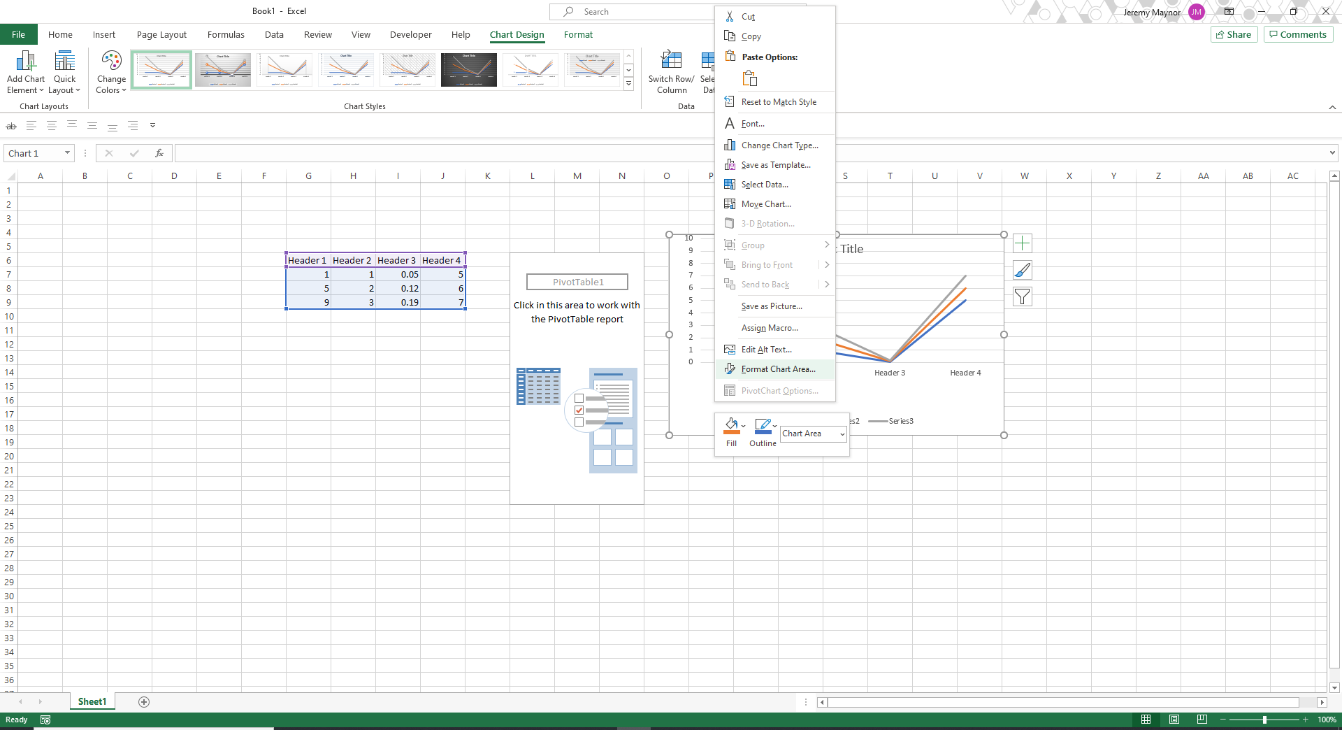This screenshot has height=730, width=1342.
Task: Click the macro recording icon in status bar
Action: click(x=45, y=720)
